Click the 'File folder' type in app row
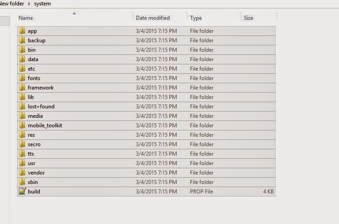Screen dimensions: 339x224 click(202, 31)
